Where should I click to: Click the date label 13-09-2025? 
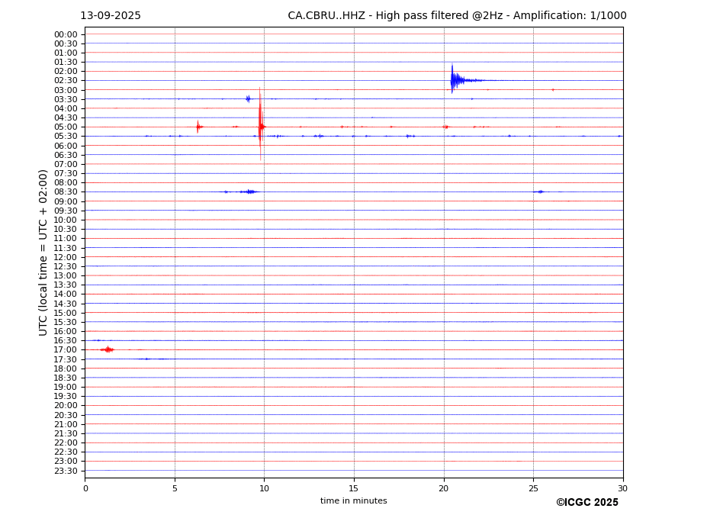111,16
